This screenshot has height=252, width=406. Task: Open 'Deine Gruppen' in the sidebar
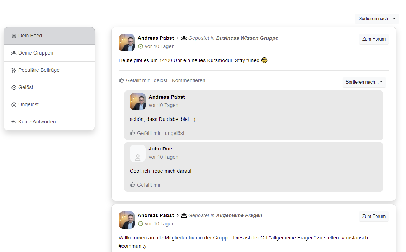click(49, 53)
